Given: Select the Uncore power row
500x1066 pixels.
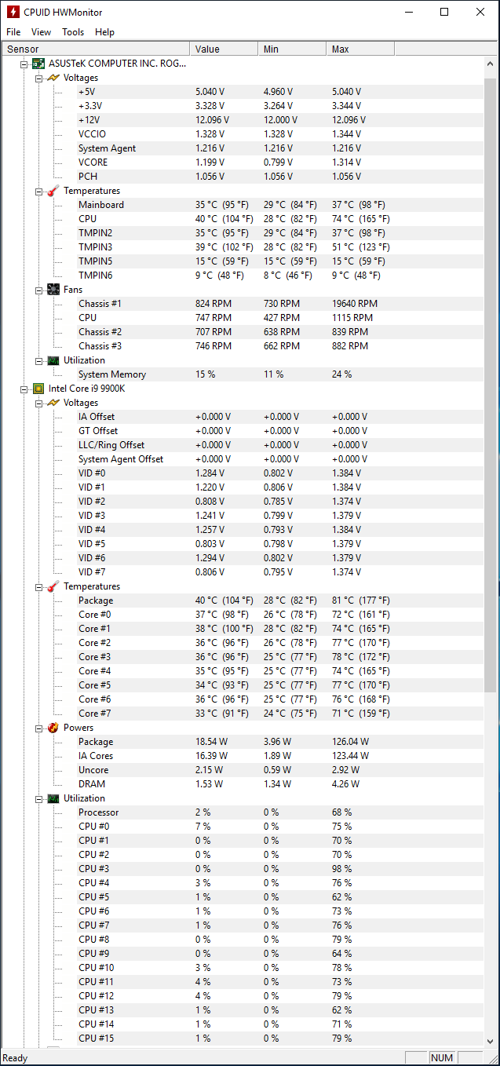Looking at the screenshot, I should coord(243,770).
